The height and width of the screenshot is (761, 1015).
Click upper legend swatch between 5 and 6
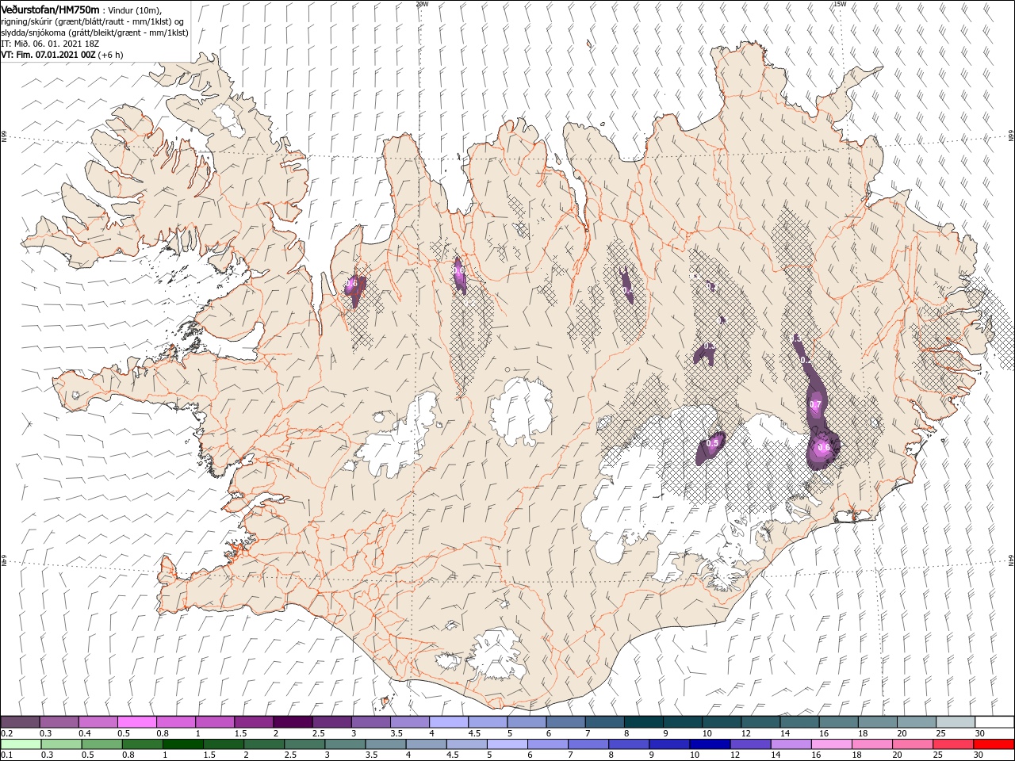(527, 722)
